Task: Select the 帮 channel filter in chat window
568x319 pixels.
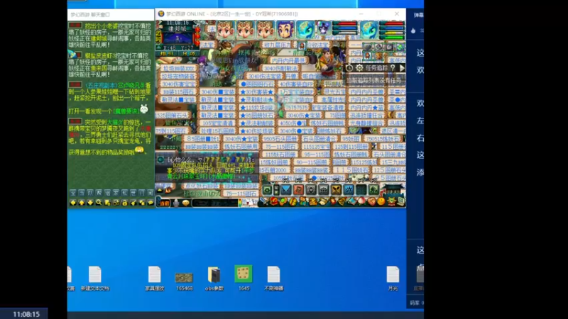Action: (x=99, y=193)
